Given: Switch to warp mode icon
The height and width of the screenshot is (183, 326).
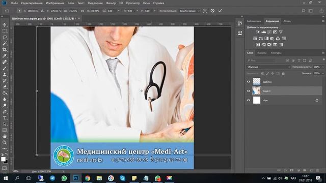Looking at the screenshot, I should point(205,11).
